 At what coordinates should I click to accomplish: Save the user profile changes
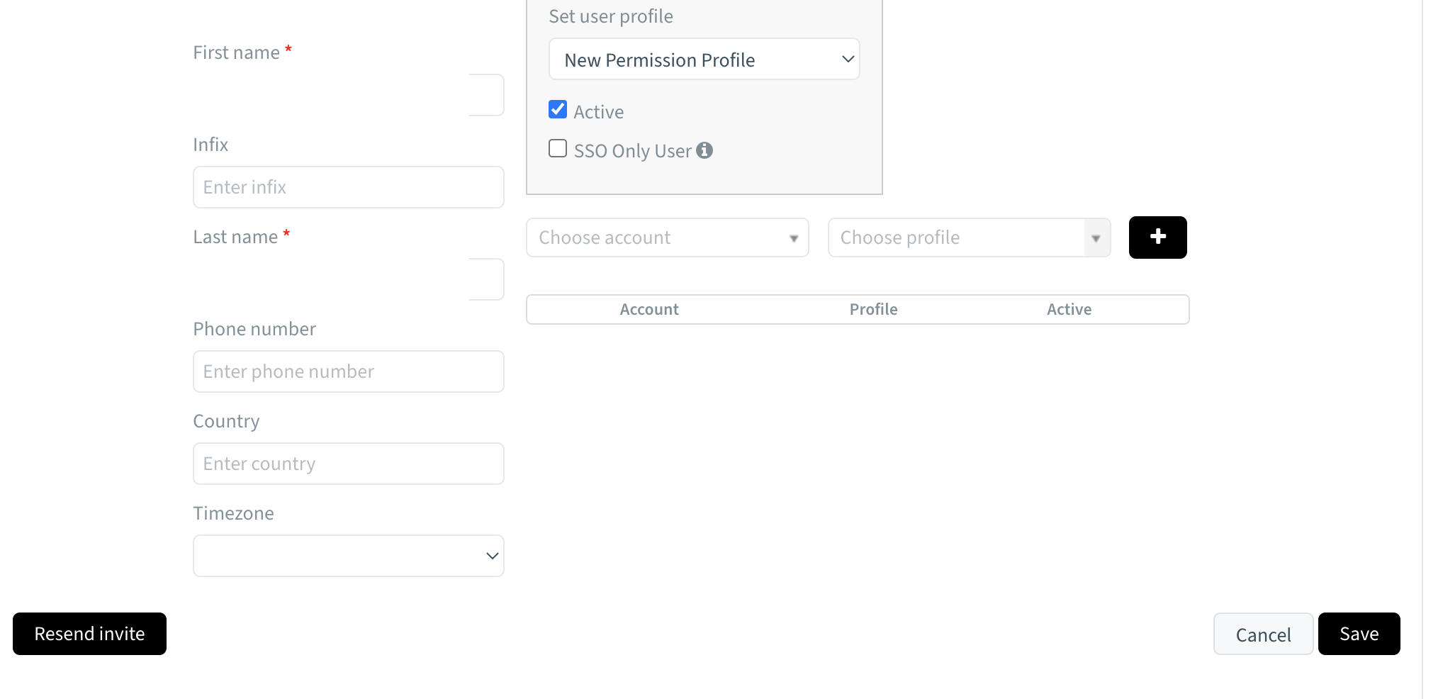coord(1359,633)
